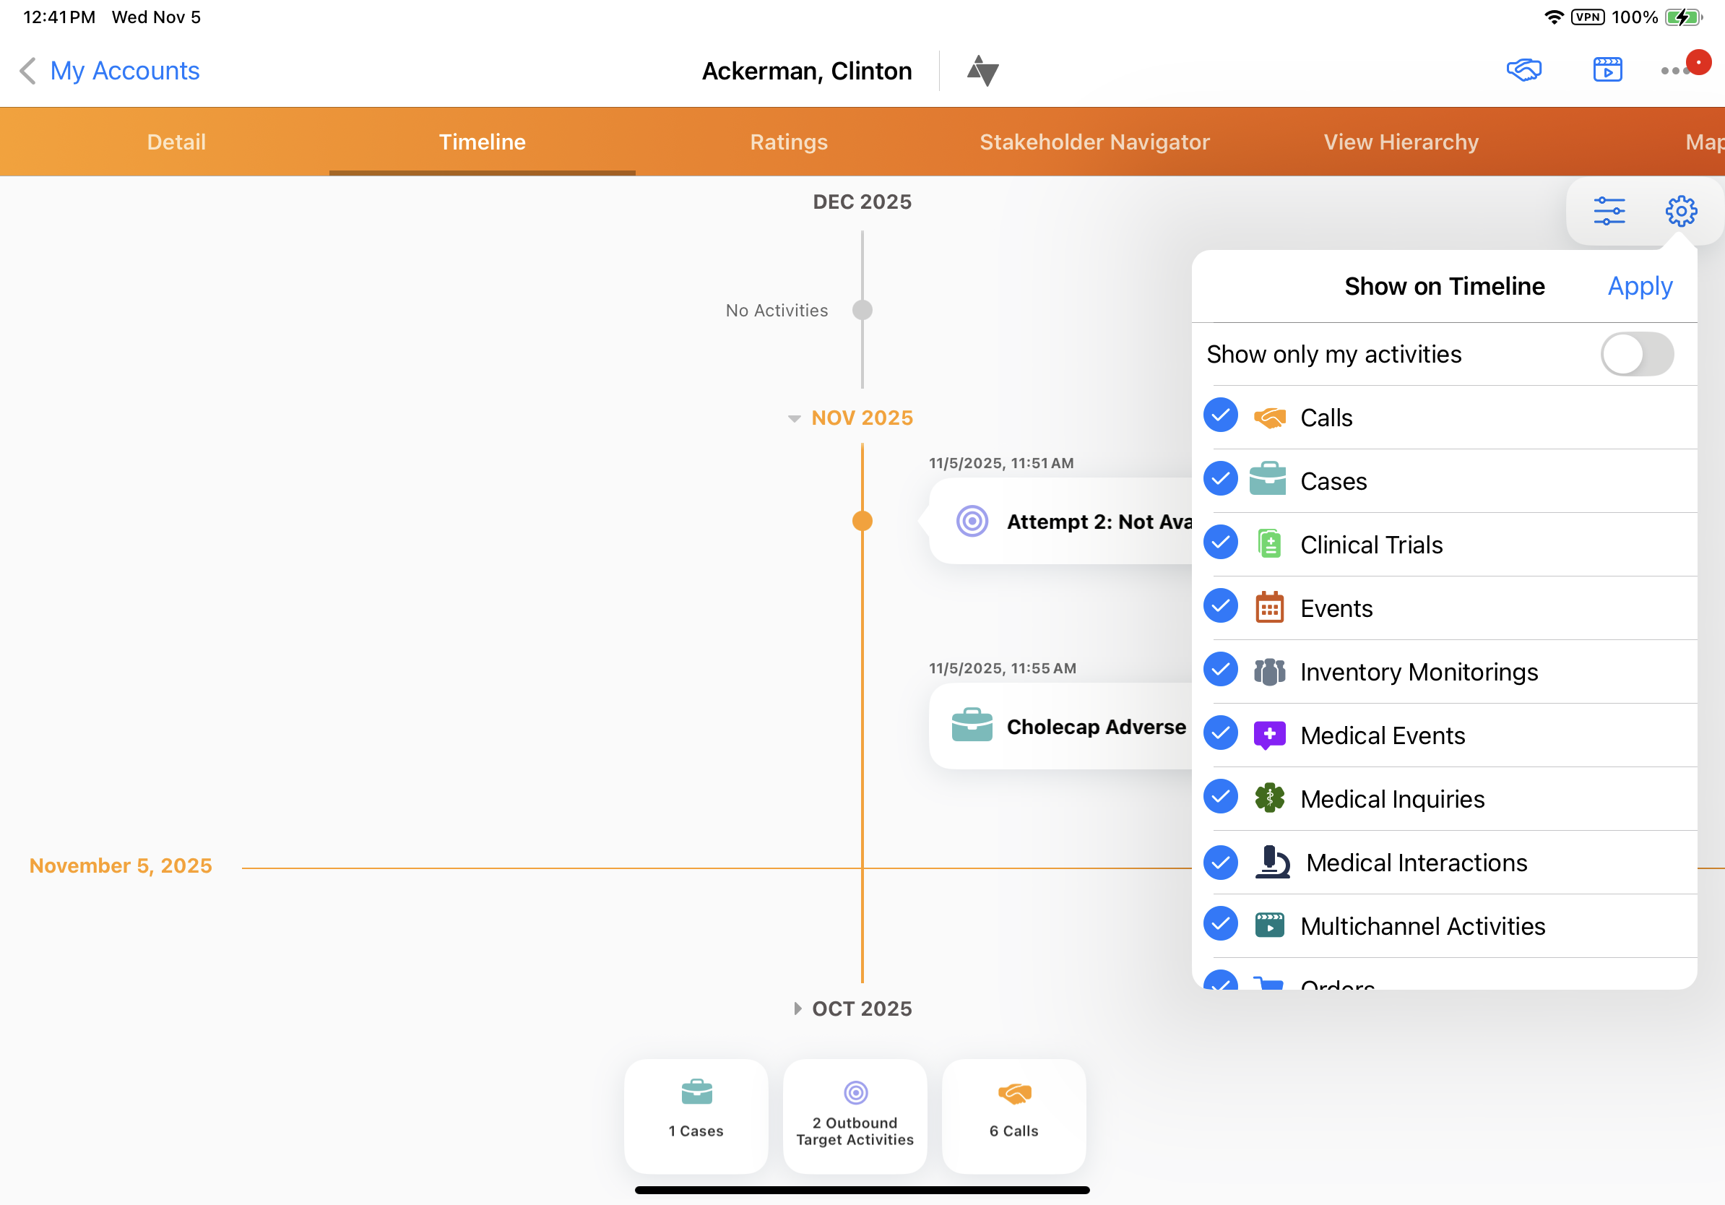Open the Stakeholder Navigator tab

click(1094, 142)
